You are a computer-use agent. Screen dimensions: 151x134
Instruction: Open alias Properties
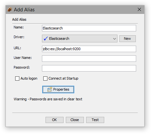point(58,89)
